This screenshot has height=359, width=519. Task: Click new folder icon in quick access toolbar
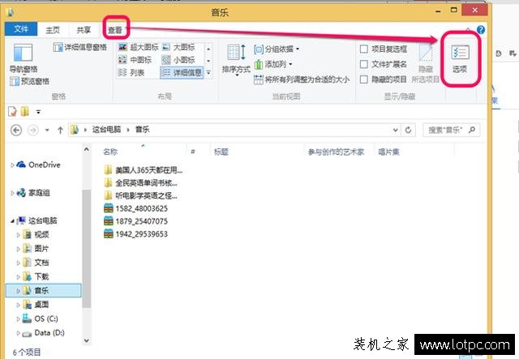click(25, 112)
